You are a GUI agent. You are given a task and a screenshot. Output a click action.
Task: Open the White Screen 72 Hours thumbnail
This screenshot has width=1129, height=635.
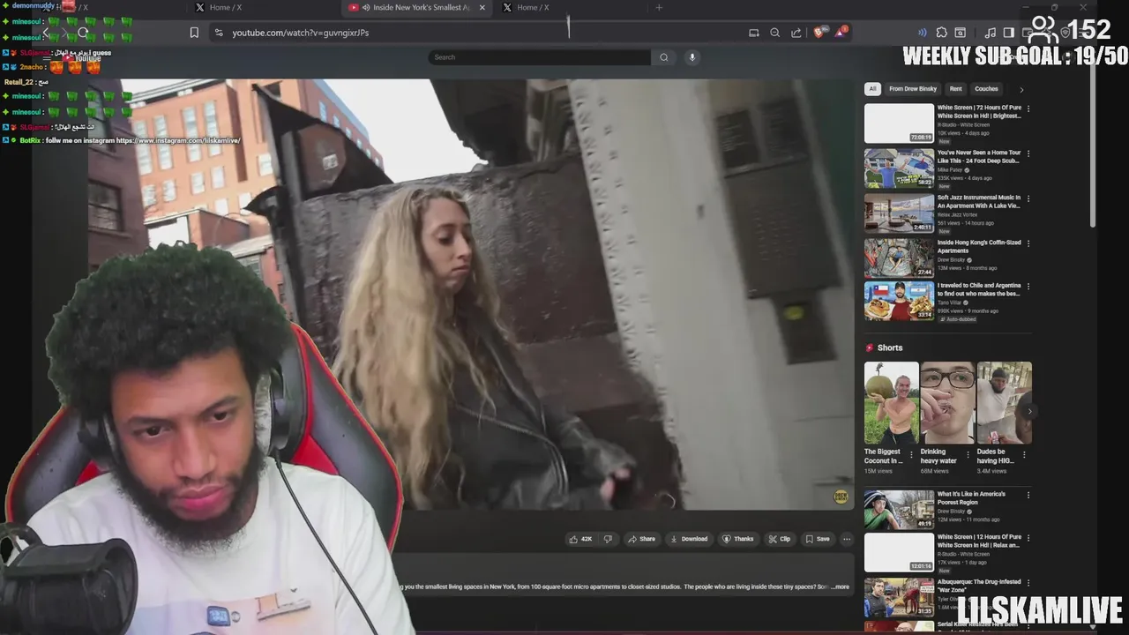point(899,123)
